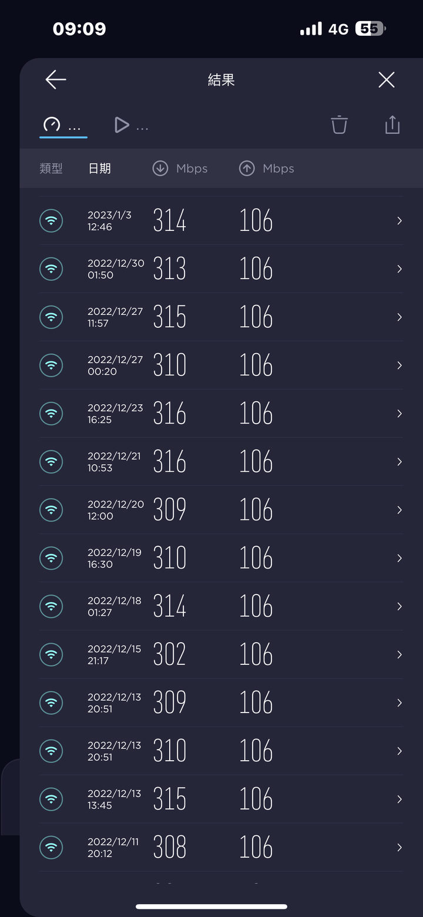
Task: Delete results with the trash icon
Action: tap(339, 125)
